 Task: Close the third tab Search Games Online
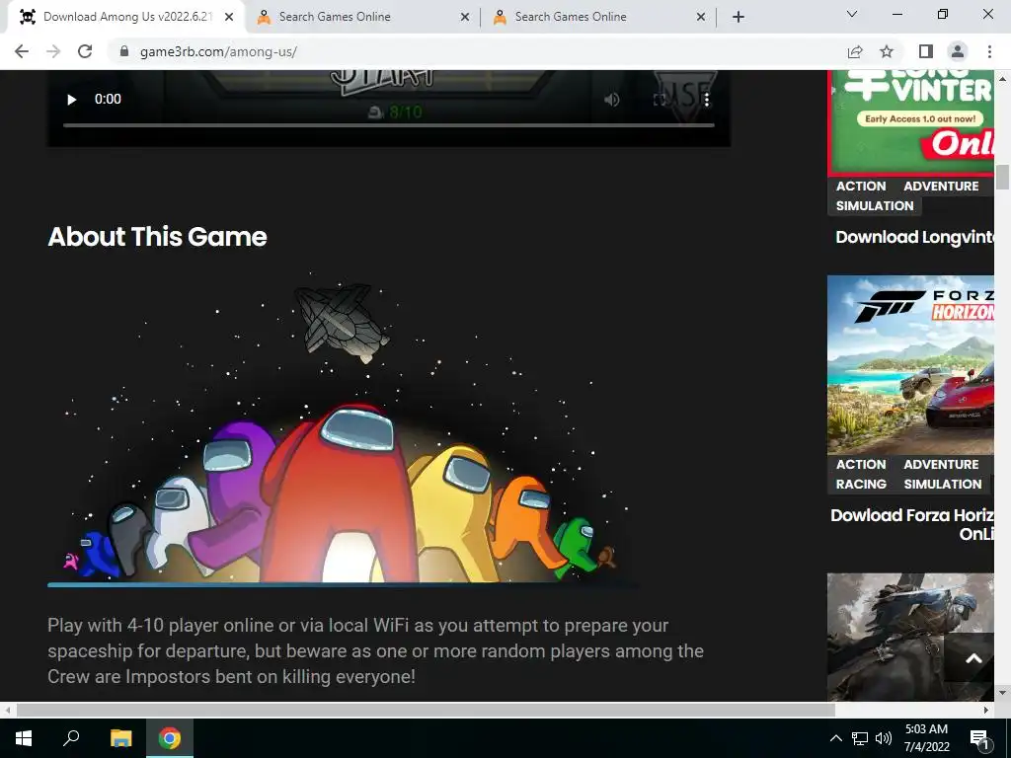(701, 17)
